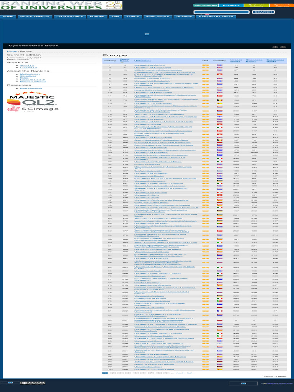This screenshot has height=392, width=294.
Task: Go to results page 9
Action: click(166, 373)
